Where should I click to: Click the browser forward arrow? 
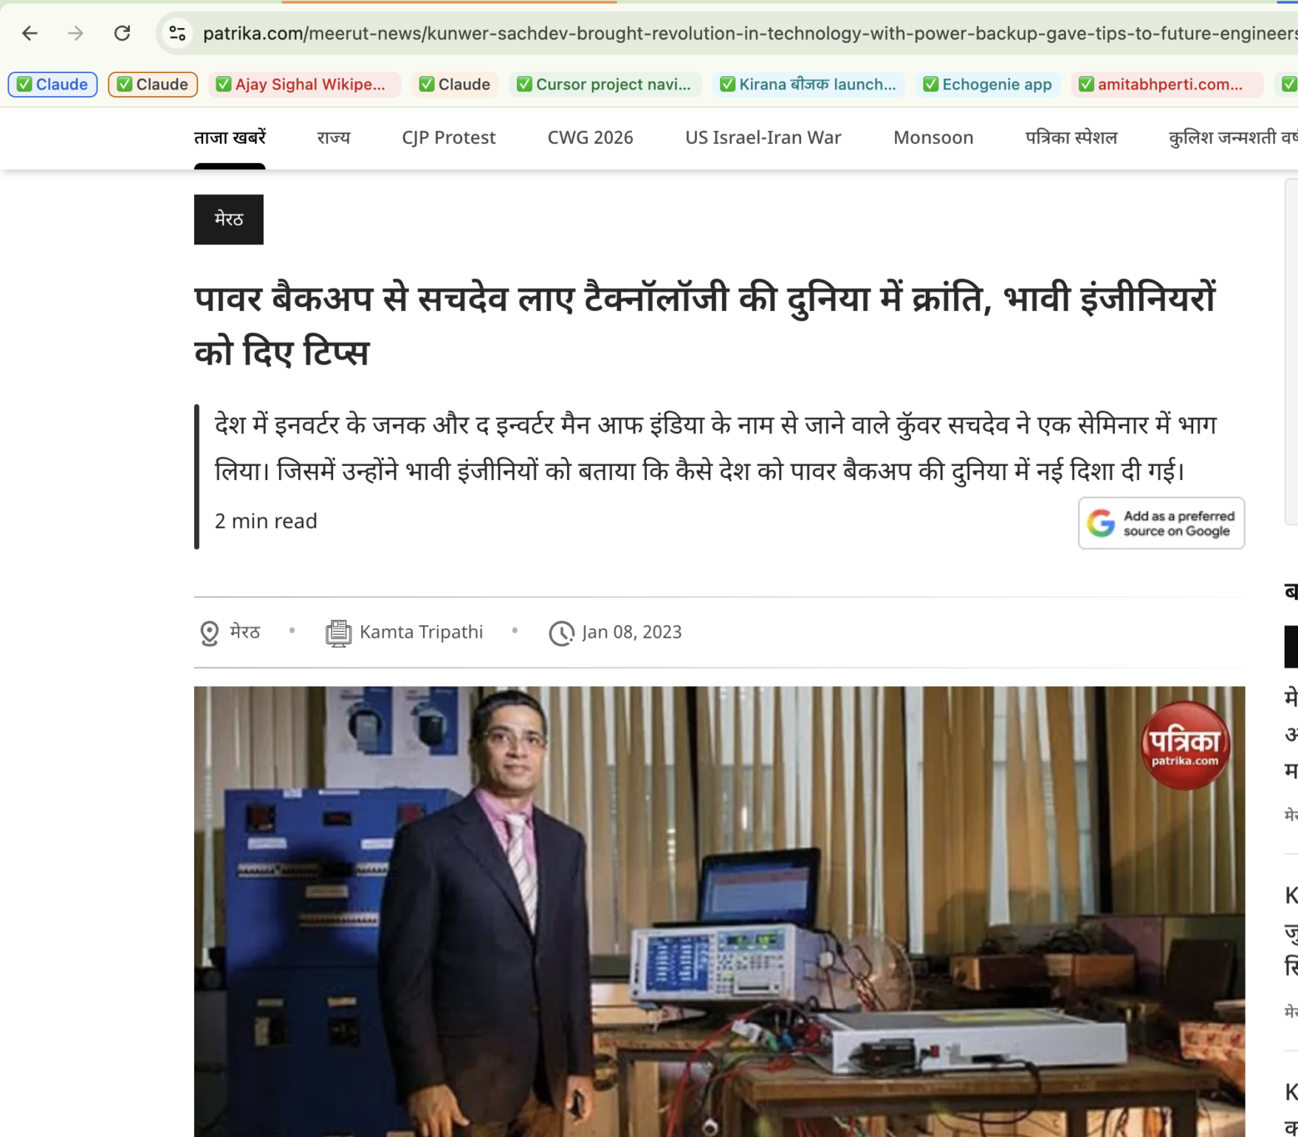[x=75, y=33]
